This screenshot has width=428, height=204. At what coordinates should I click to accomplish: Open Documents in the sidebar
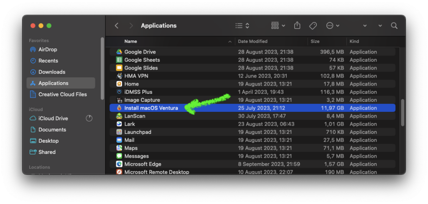(61, 130)
